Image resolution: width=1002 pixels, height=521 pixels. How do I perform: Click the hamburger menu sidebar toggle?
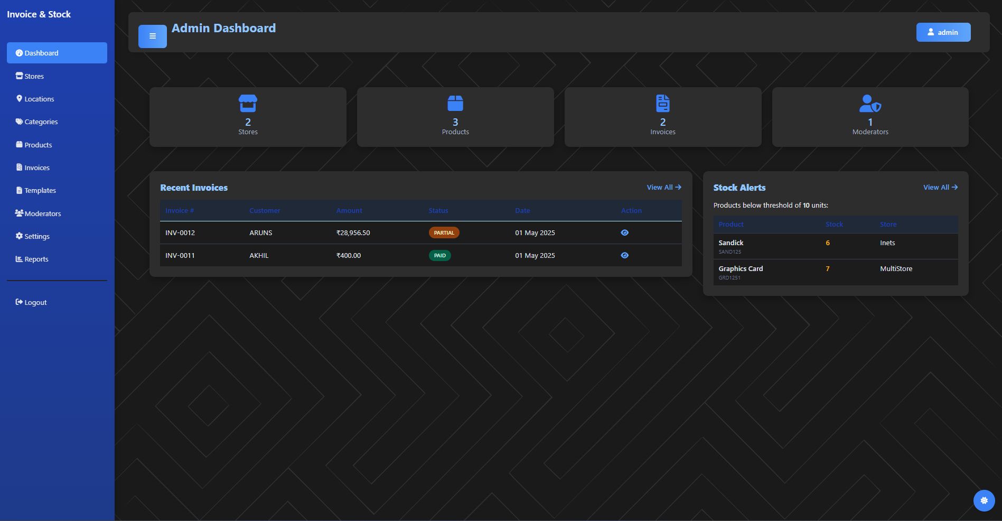click(152, 36)
